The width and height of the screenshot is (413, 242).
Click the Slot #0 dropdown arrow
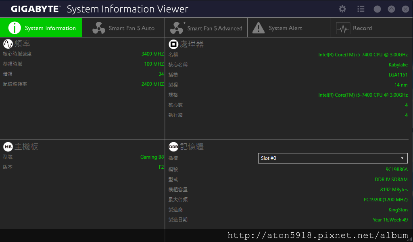pyautogui.click(x=402, y=158)
